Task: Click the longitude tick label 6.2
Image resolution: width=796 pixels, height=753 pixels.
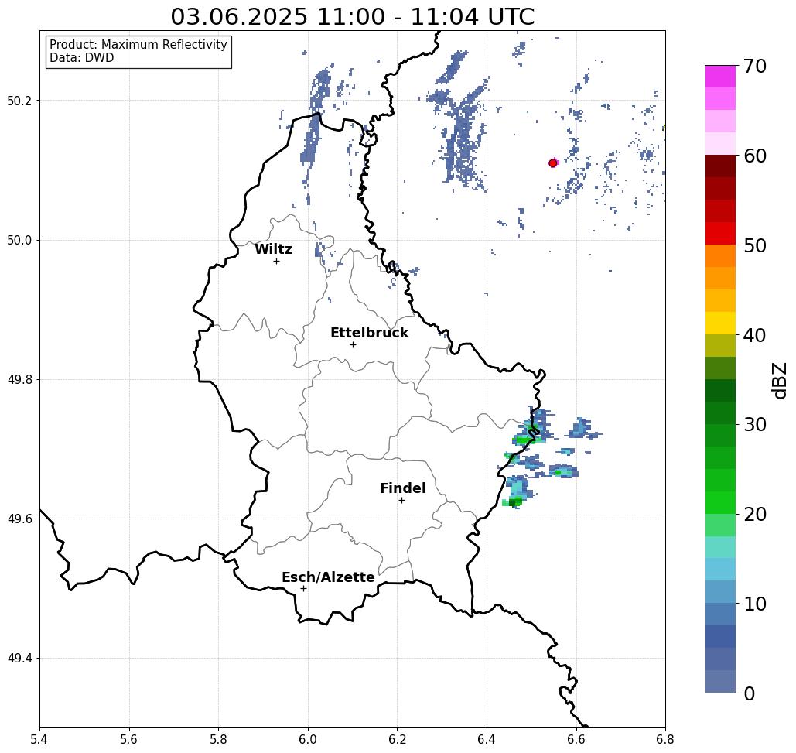Action: 398,740
